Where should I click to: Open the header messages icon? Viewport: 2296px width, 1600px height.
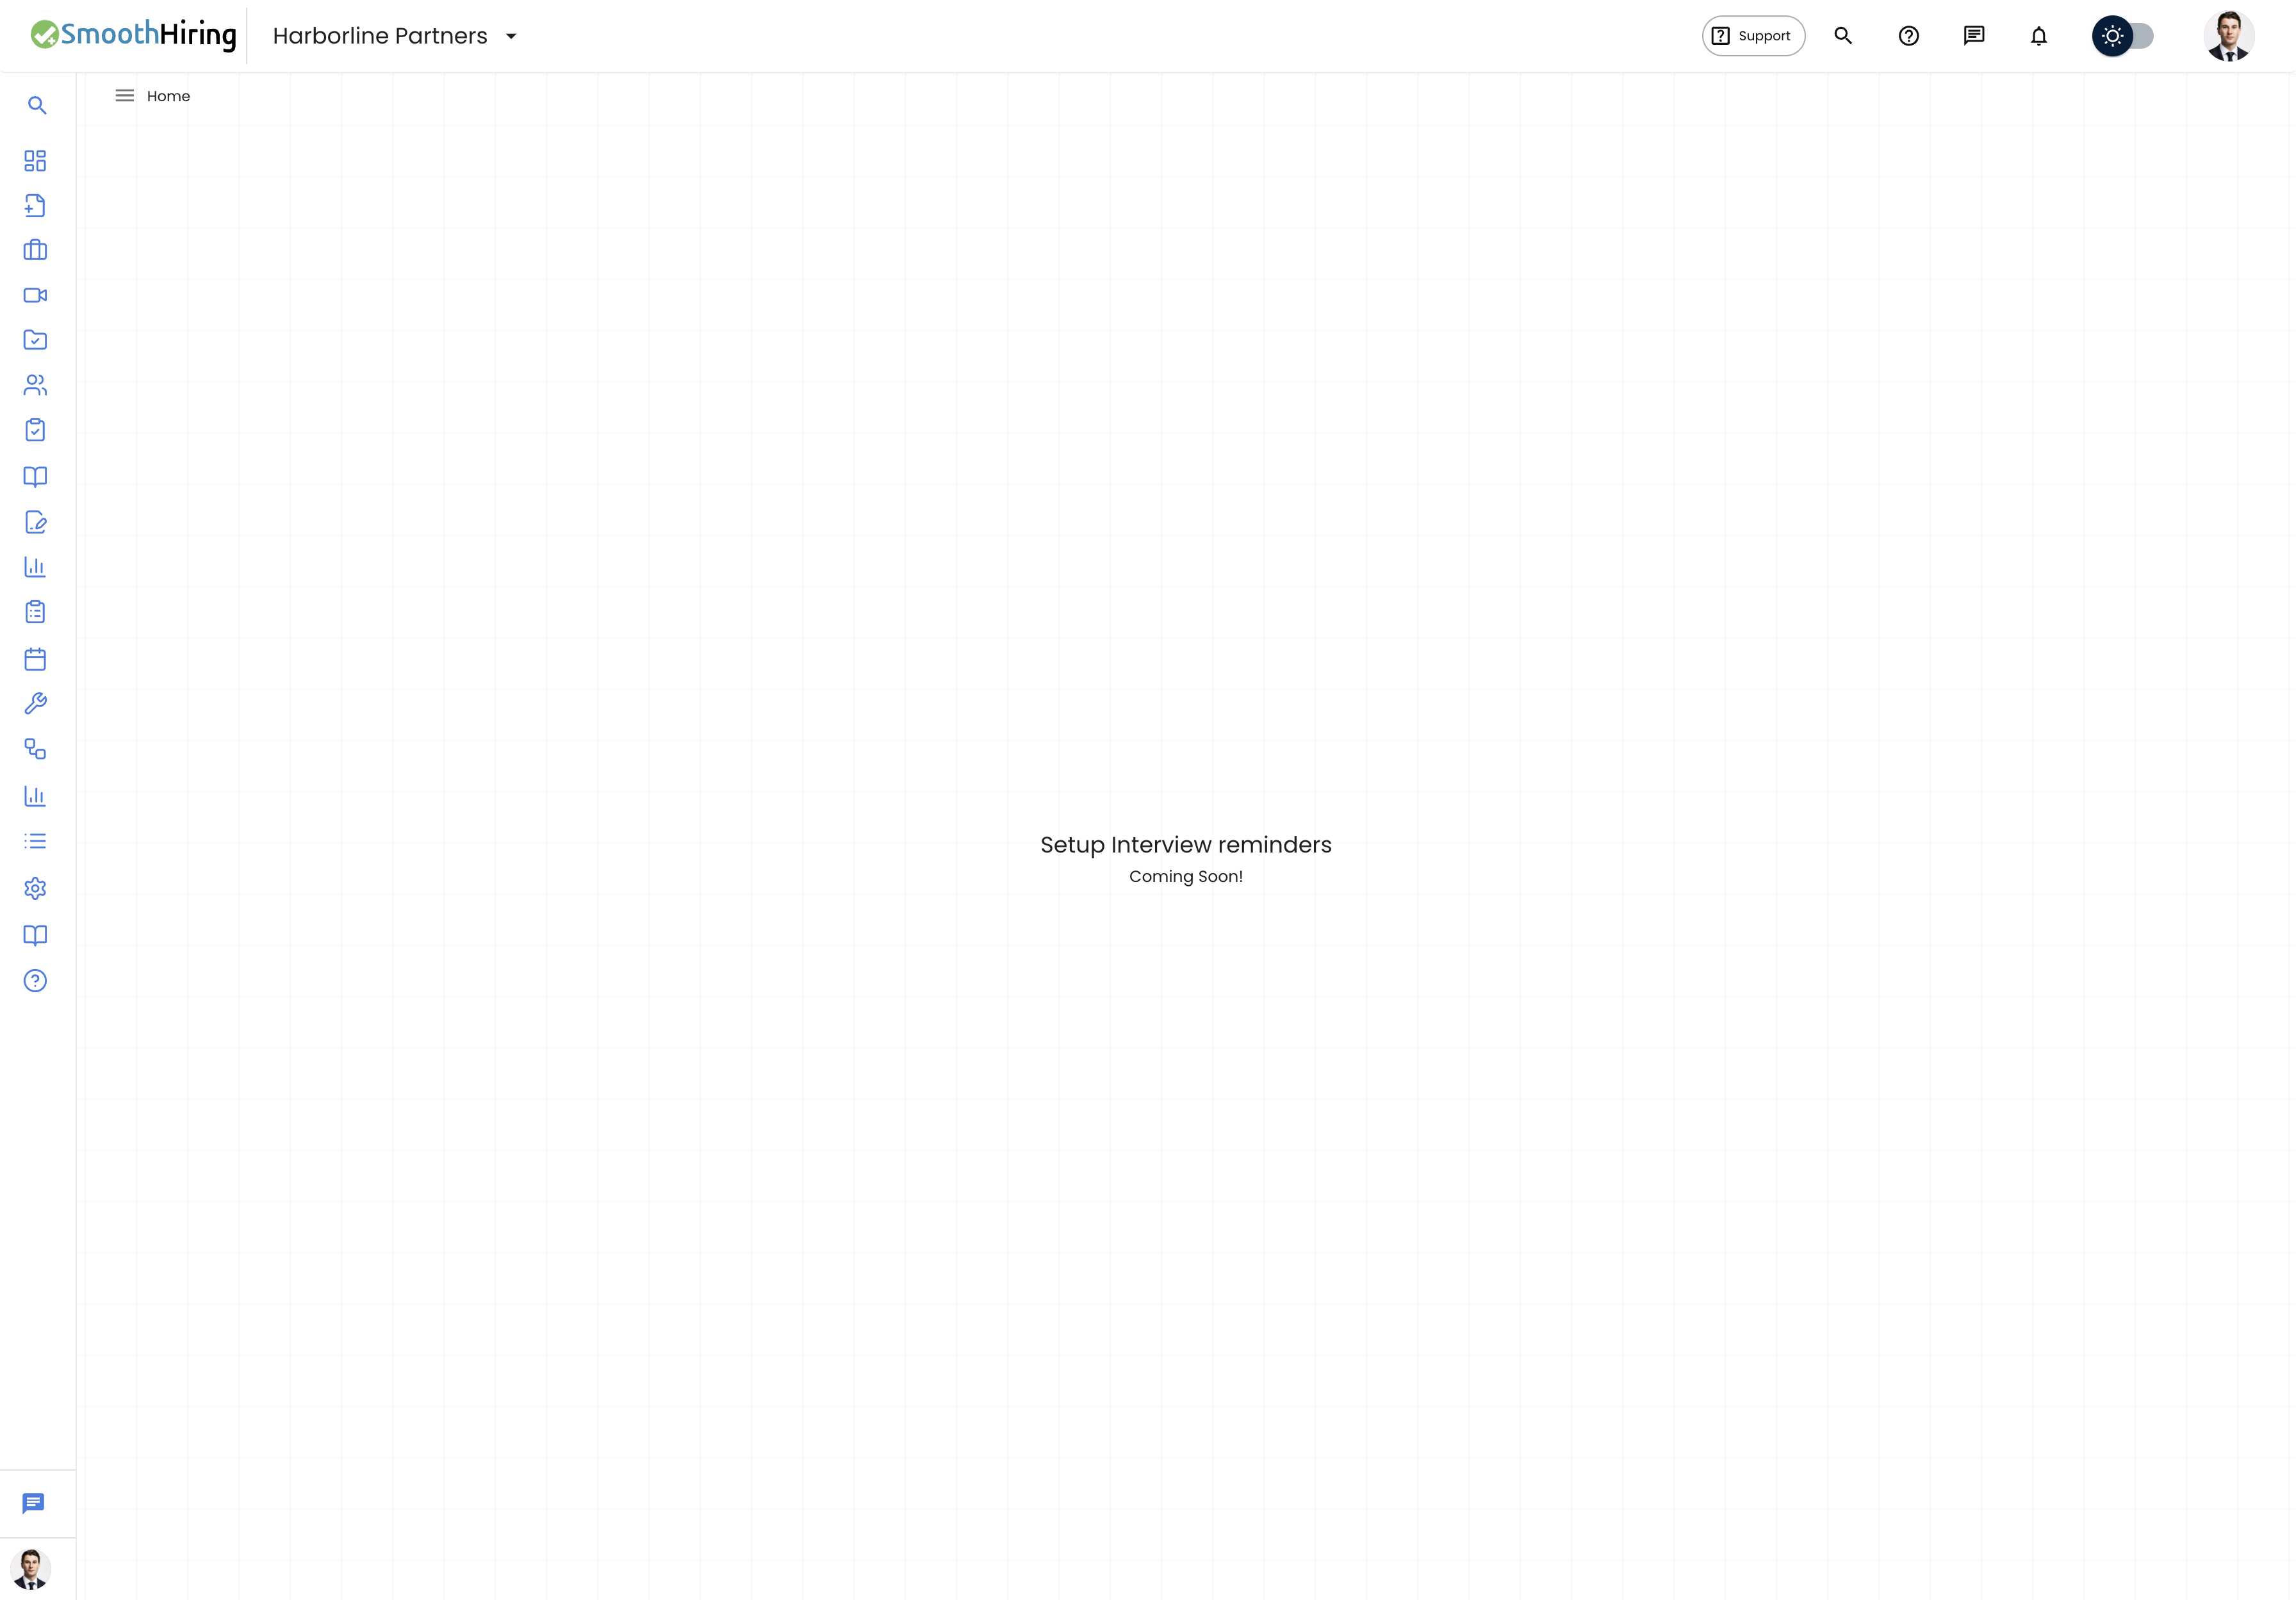coord(1973,36)
